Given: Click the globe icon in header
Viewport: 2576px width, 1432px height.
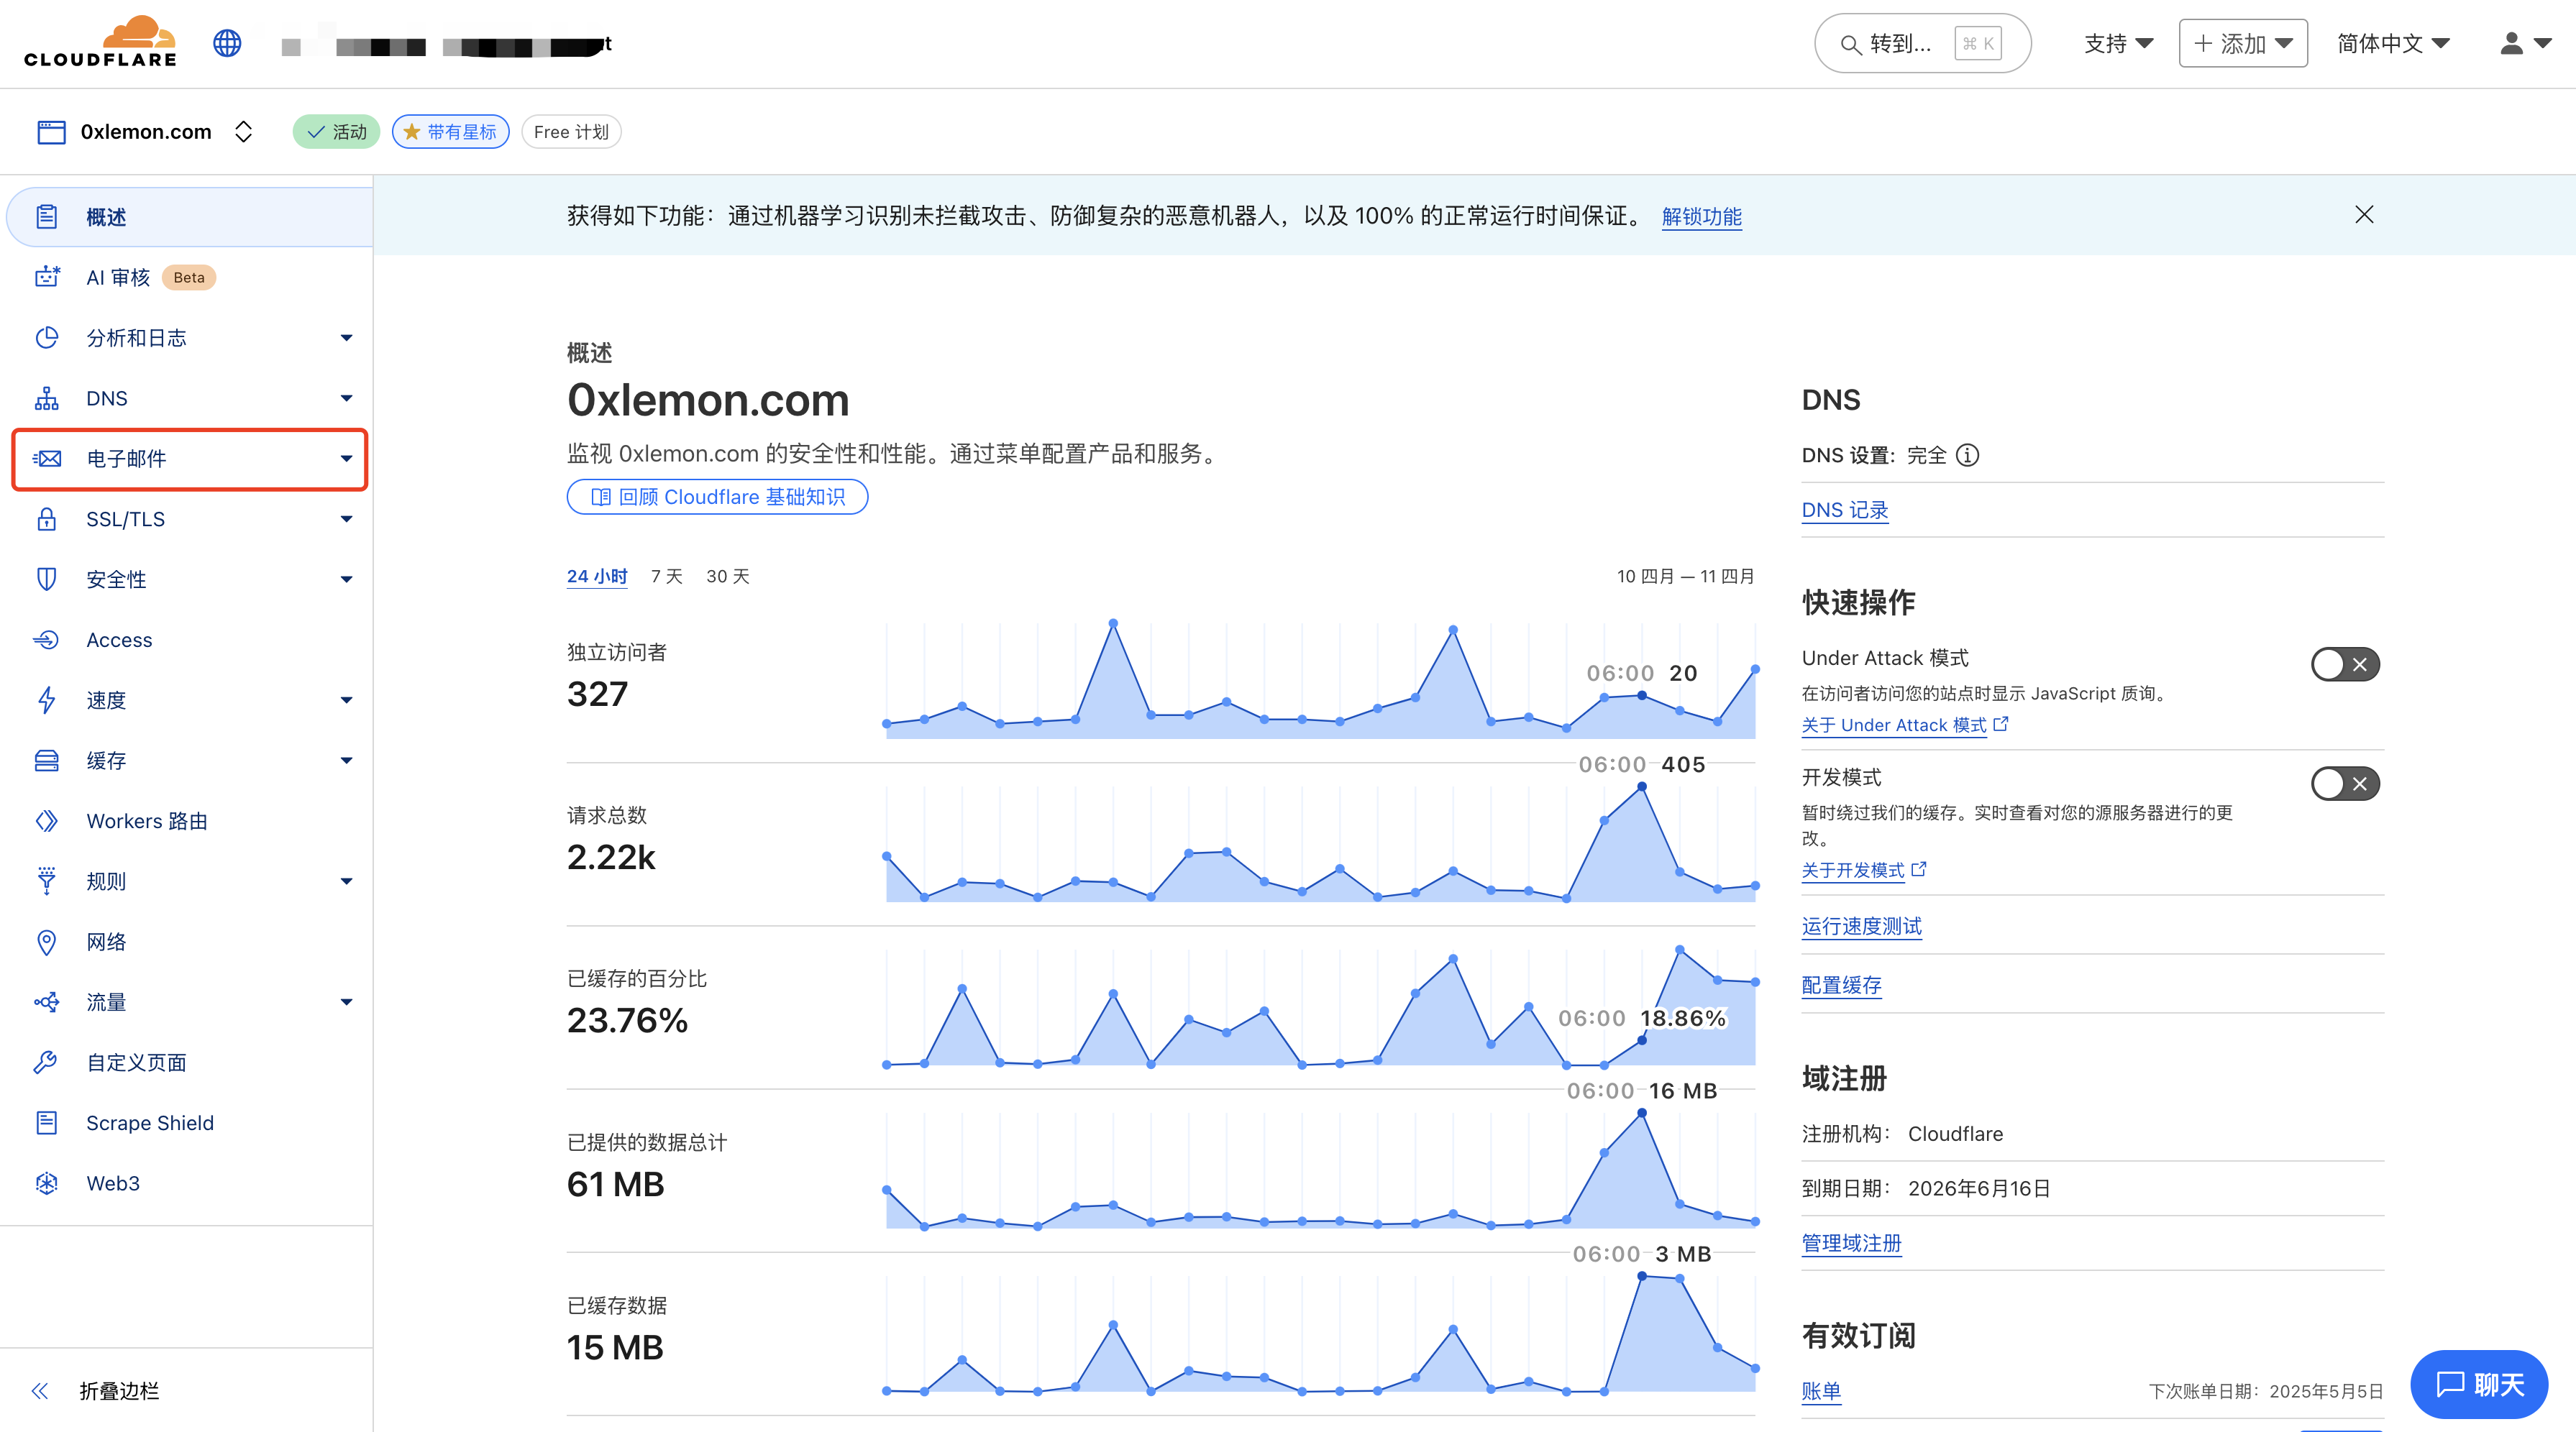Looking at the screenshot, I should click(x=227, y=43).
